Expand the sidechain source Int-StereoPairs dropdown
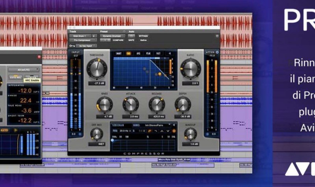Screen dimensions: 315x187 (x=150, y=125)
